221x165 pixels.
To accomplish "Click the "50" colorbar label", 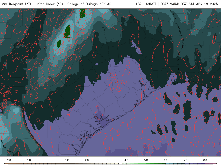I will click(146, 160).
